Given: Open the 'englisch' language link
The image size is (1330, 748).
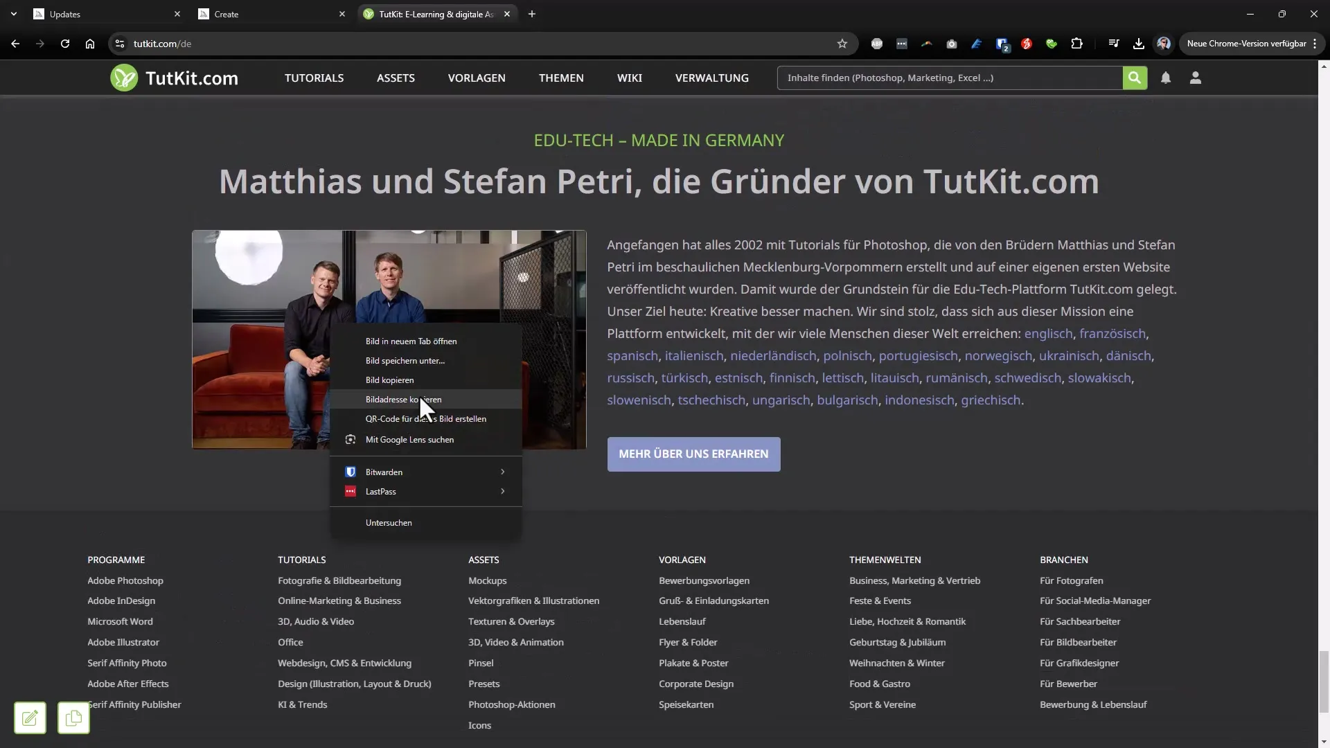Looking at the screenshot, I should tap(1048, 334).
